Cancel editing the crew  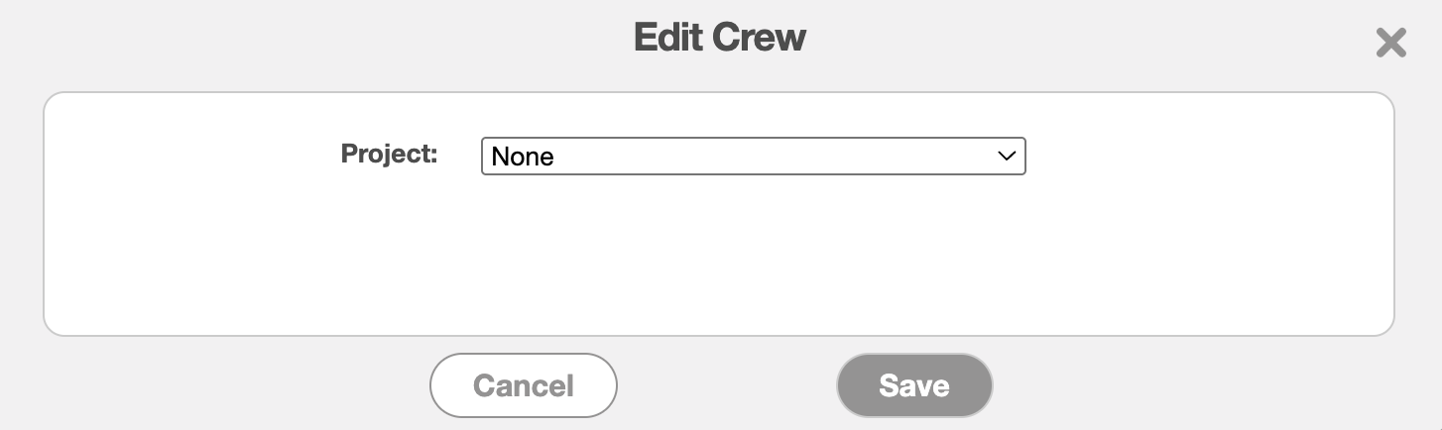(x=524, y=385)
